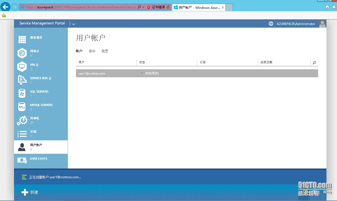This screenshot has width=337, height=201.
Task: Sort by the 注册日期 column header
Action: 284,62
